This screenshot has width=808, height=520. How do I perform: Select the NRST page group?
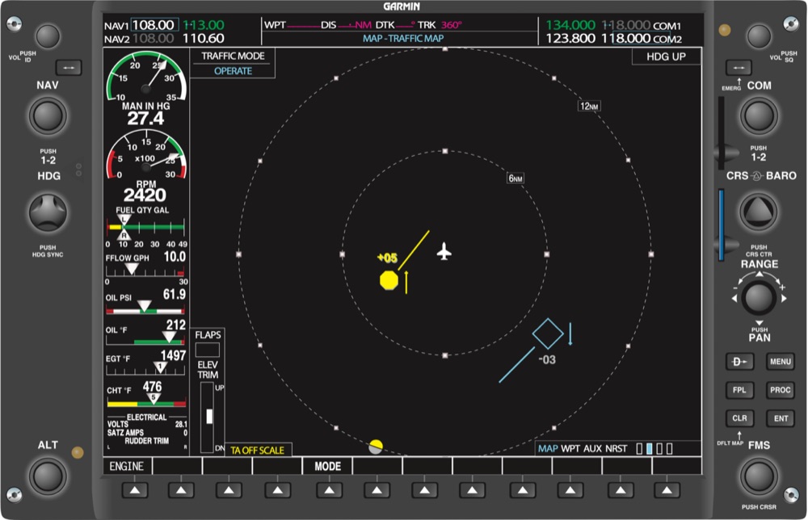pyautogui.click(x=617, y=448)
